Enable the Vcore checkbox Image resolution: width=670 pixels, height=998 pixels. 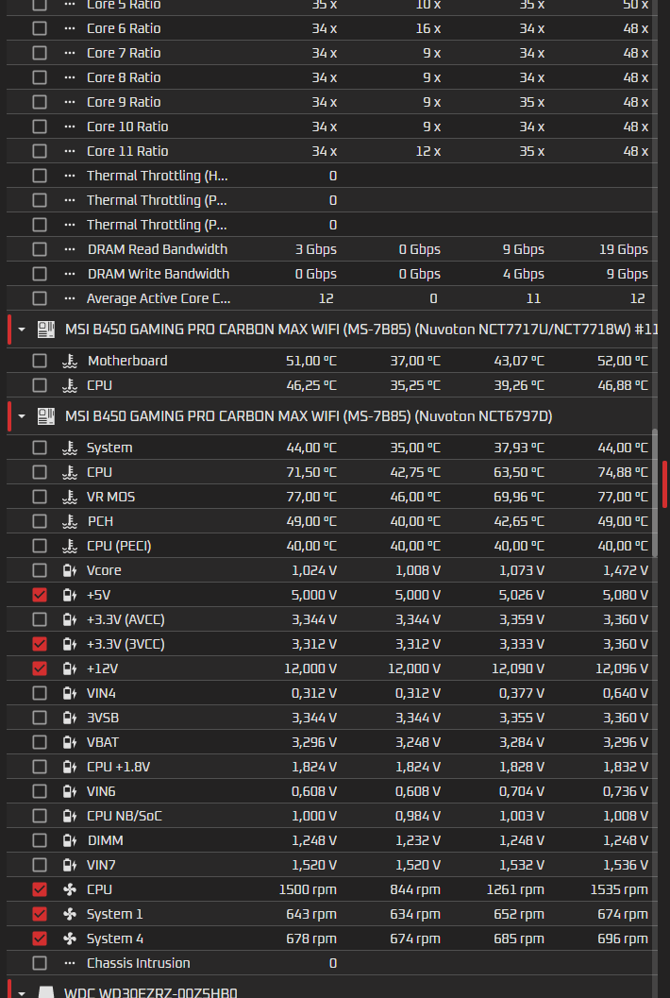[40, 570]
